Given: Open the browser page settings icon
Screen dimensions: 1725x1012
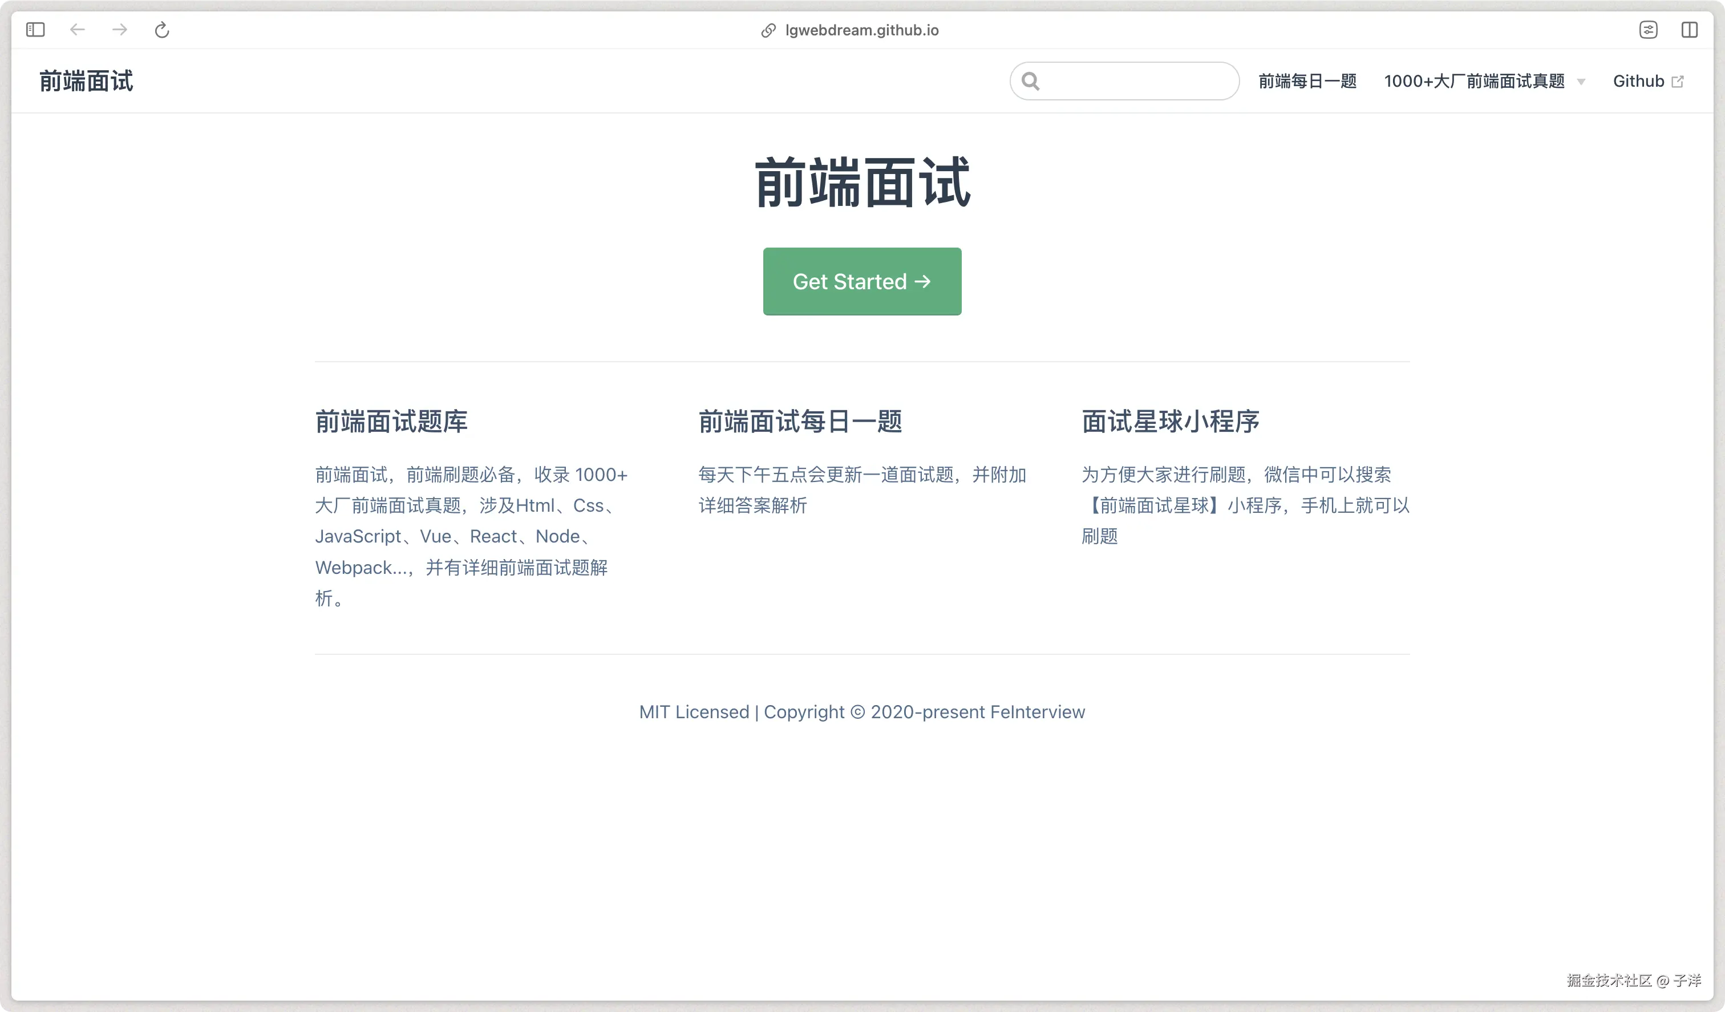Looking at the screenshot, I should (x=1647, y=30).
